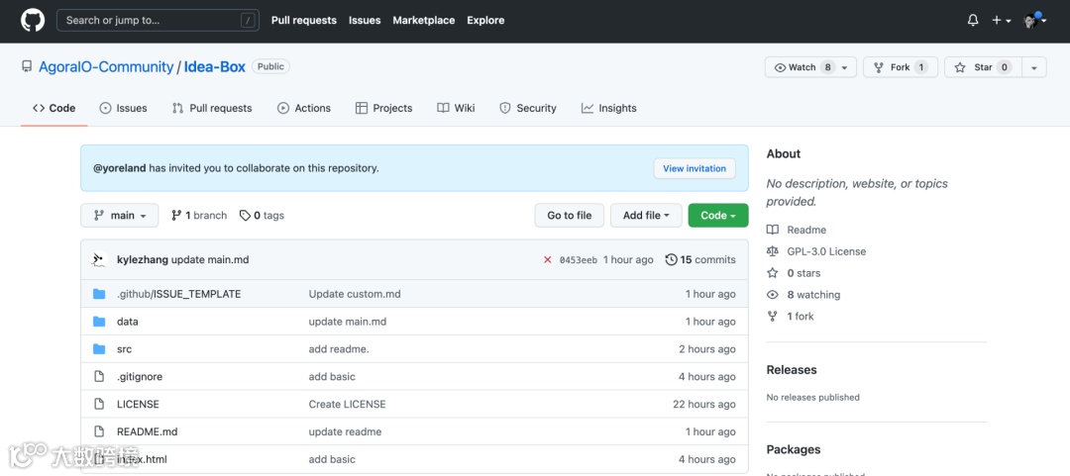Click the src folder icon

point(99,349)
